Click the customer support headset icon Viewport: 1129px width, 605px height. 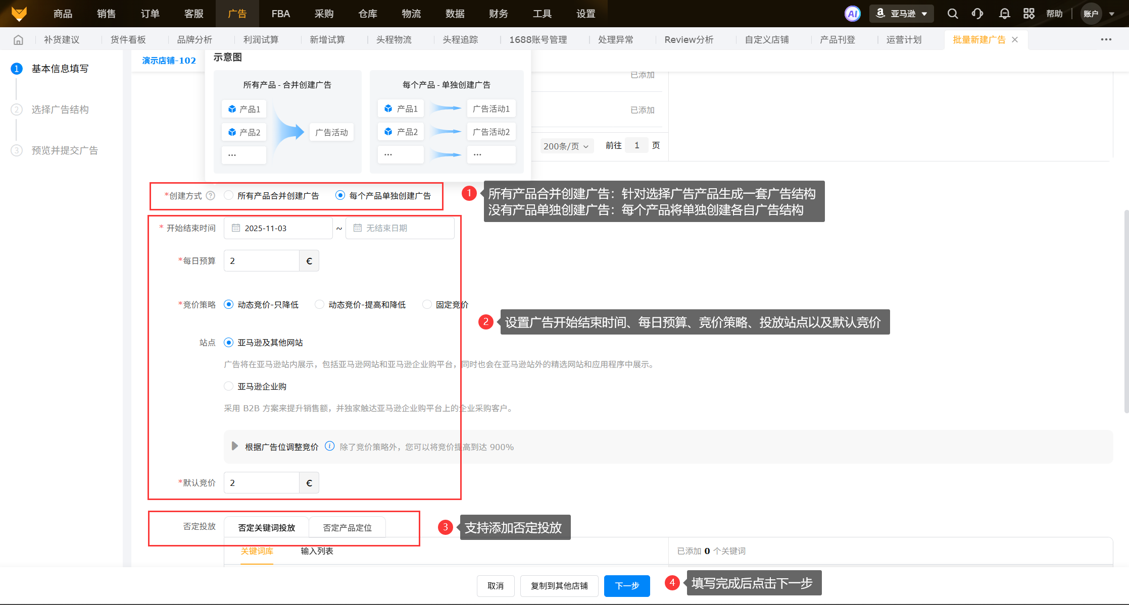click(977, 14)
